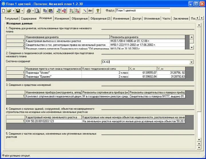Expand the Система координат СК-63 dropdown

tap(191, 62)
